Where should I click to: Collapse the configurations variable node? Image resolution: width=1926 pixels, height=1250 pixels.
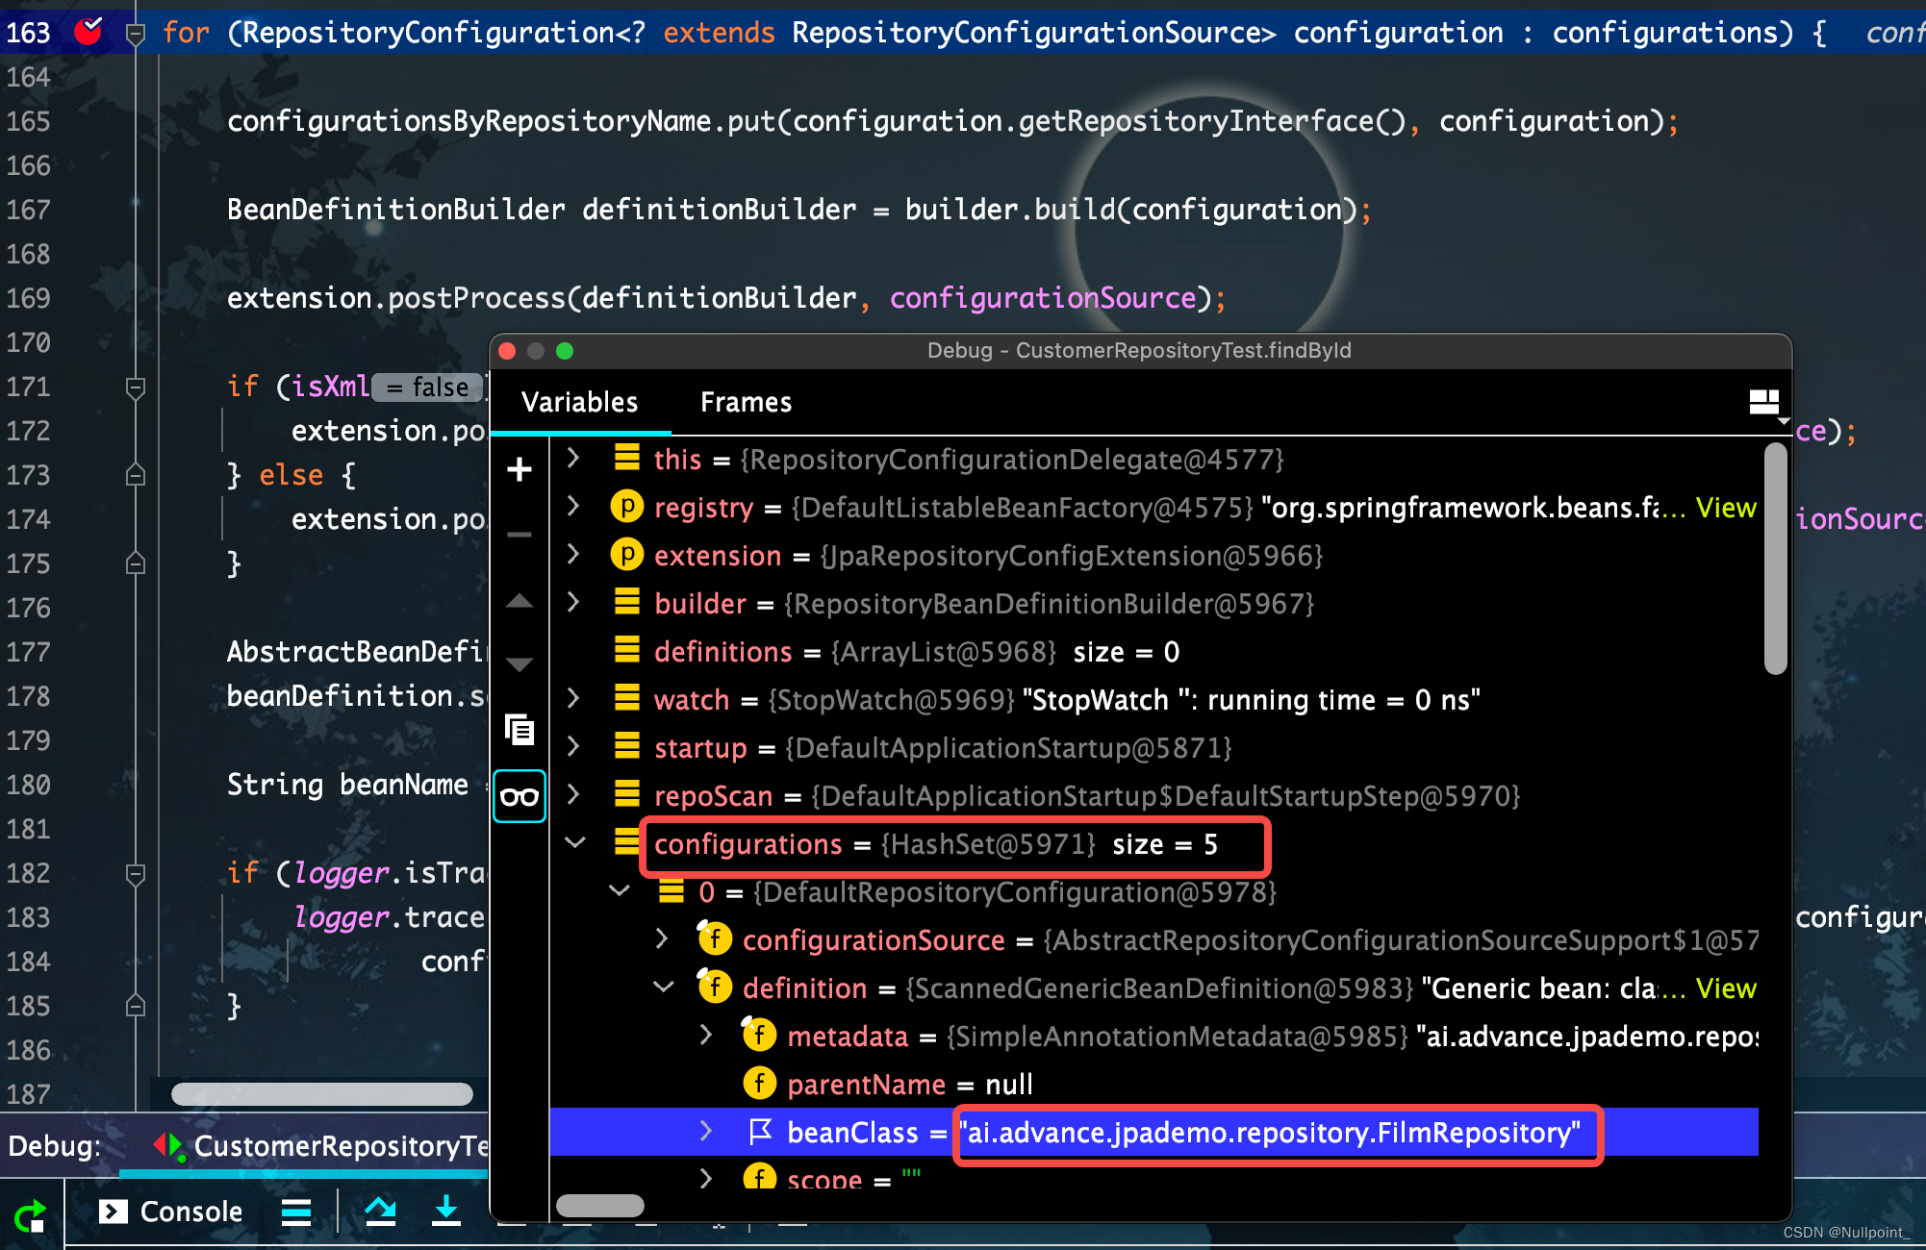coord(575,843)
